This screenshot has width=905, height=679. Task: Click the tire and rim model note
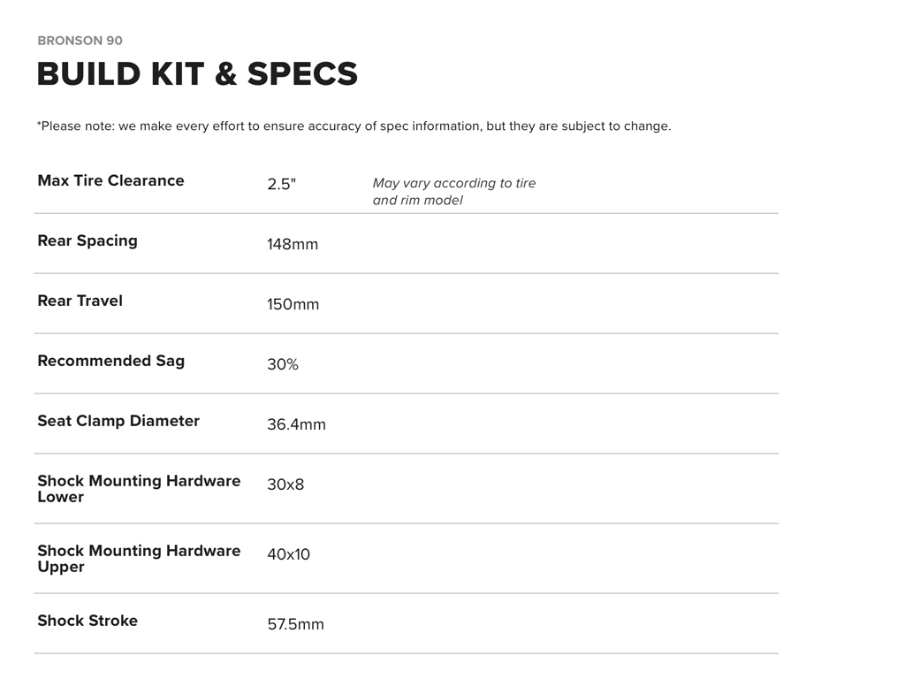point(453,192)
